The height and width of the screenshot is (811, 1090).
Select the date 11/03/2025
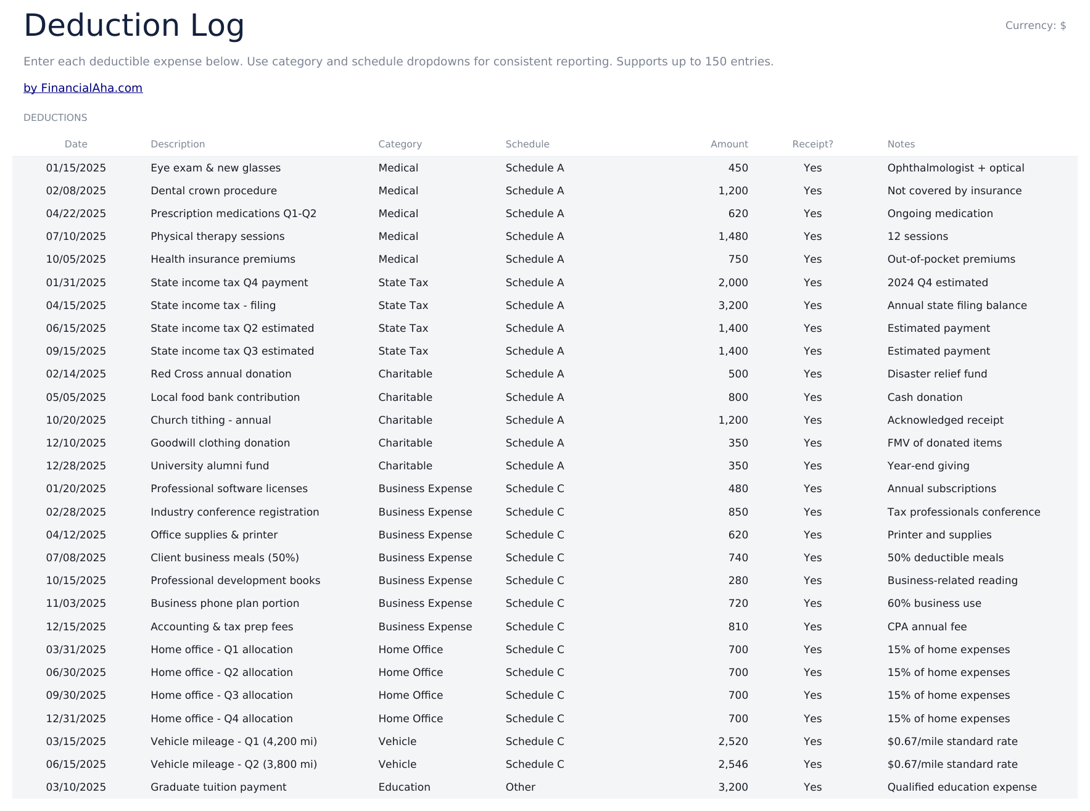point(76,603)
